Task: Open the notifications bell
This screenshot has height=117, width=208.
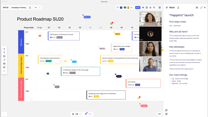Action: click(150, 8)
